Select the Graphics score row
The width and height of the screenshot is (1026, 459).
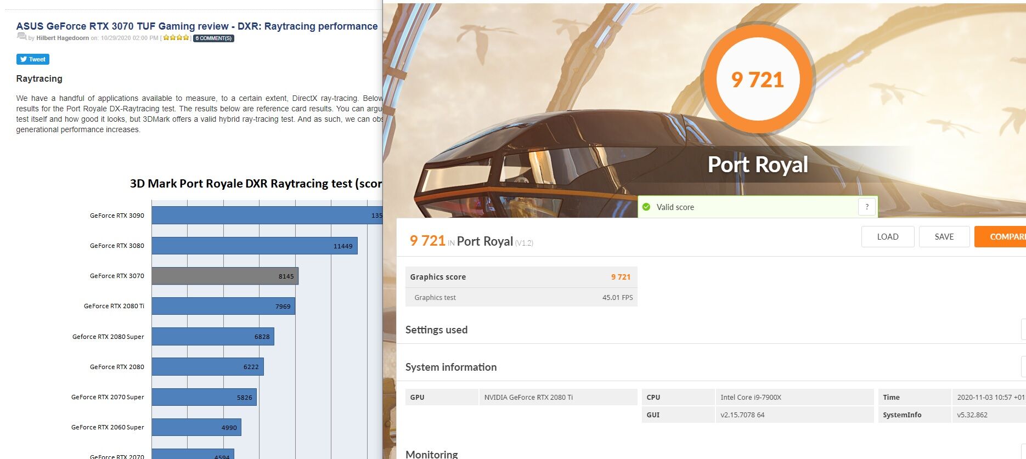tap(521, 277)
